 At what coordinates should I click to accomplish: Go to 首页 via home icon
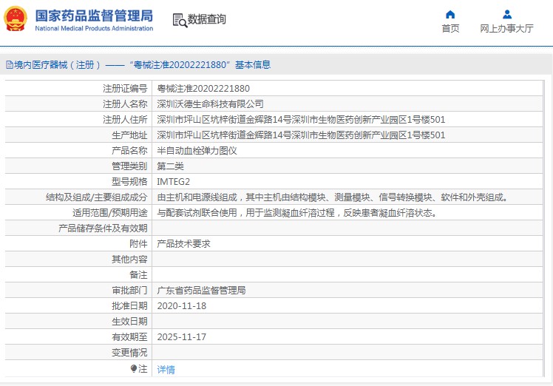[x=450, y=14]
